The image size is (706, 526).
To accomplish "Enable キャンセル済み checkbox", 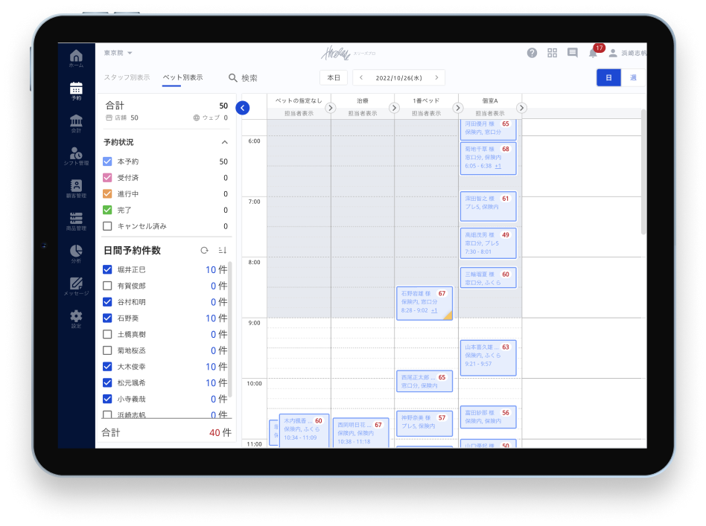I will click(x=107, y=226).
